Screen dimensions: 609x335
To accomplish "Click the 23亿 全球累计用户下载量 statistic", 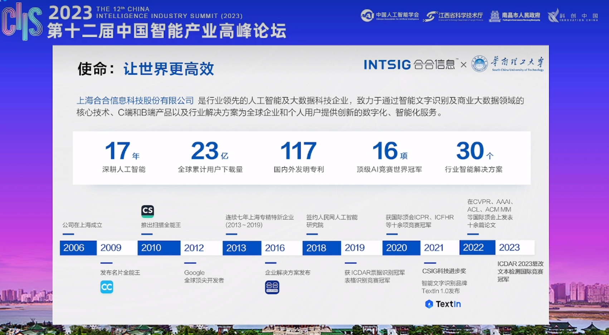I will (x=210, y=157).
